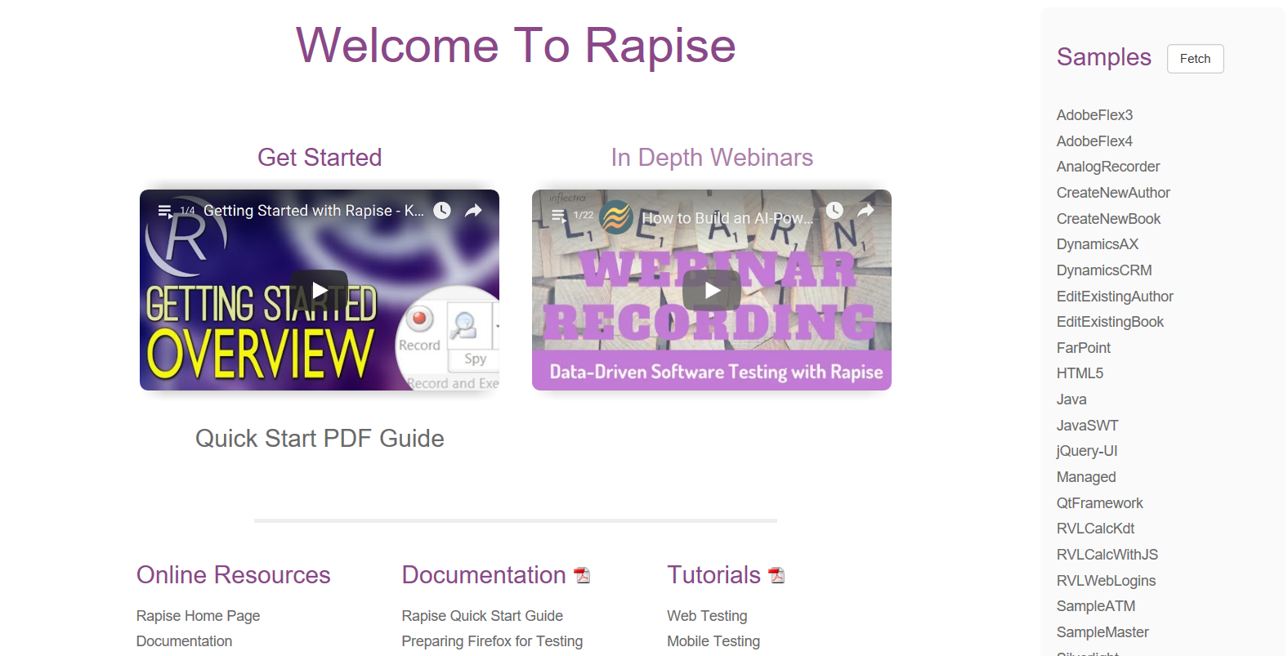Open the Mobile Testing tutorial

(x=713, y=641)
